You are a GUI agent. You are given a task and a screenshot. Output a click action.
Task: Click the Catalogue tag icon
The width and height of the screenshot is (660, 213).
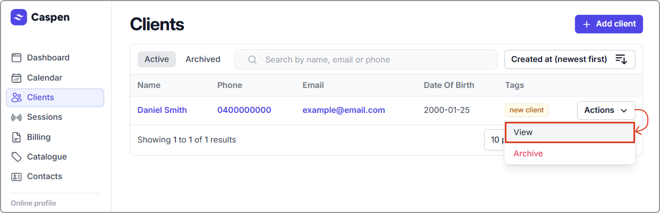pos(16,157)
